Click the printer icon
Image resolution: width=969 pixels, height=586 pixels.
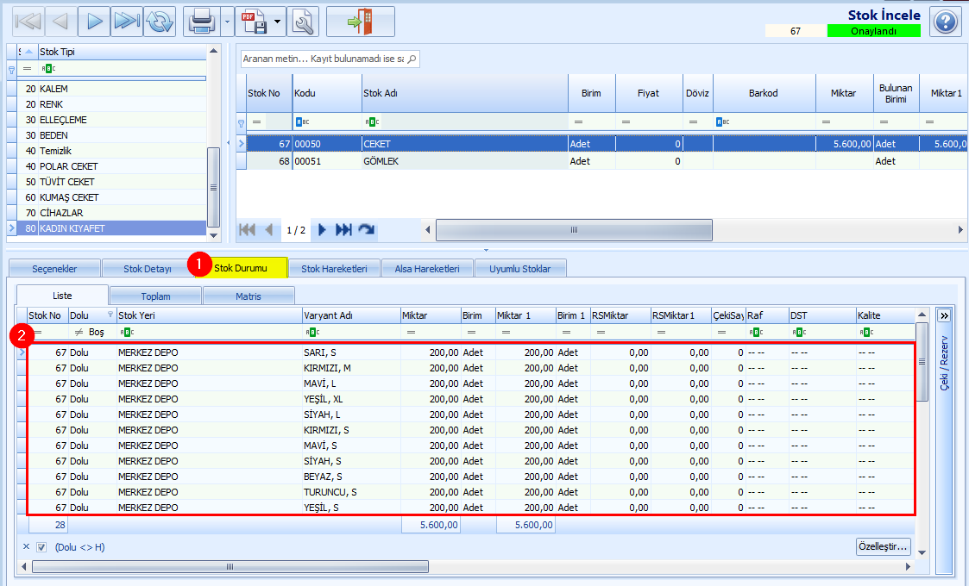201,22
